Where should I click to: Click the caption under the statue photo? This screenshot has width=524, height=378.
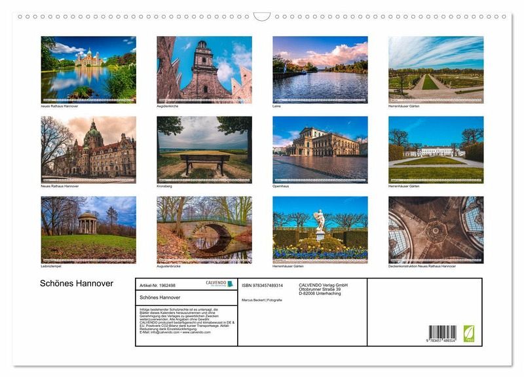tap(288, 267)
